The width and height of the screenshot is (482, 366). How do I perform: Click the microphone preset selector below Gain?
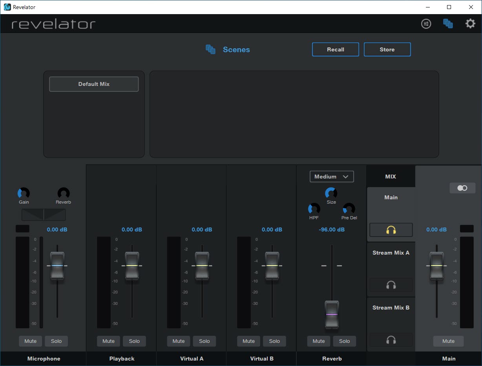click(44, 215)
